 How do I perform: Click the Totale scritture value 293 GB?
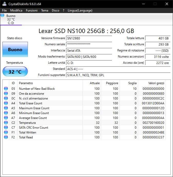coord(158,44)
